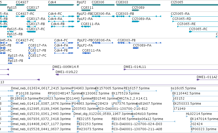Screen dimensions: 218x133
Task: Select transcript CG8311-RA label
Action: click(x=90, y=24)
